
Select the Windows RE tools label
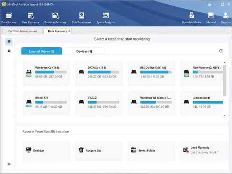pyautogui.click(x=155, y=98)
